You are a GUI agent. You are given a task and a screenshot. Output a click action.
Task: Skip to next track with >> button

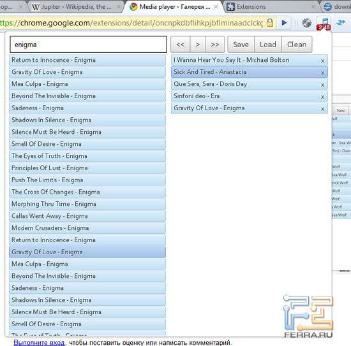click(x=214, y=45)
